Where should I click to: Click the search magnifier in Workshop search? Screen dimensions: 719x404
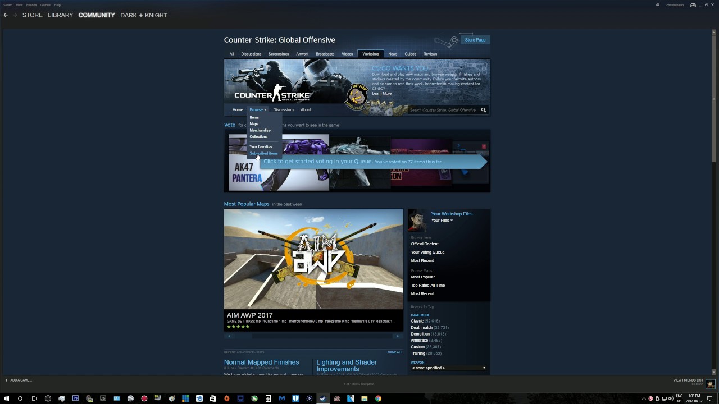483,110
